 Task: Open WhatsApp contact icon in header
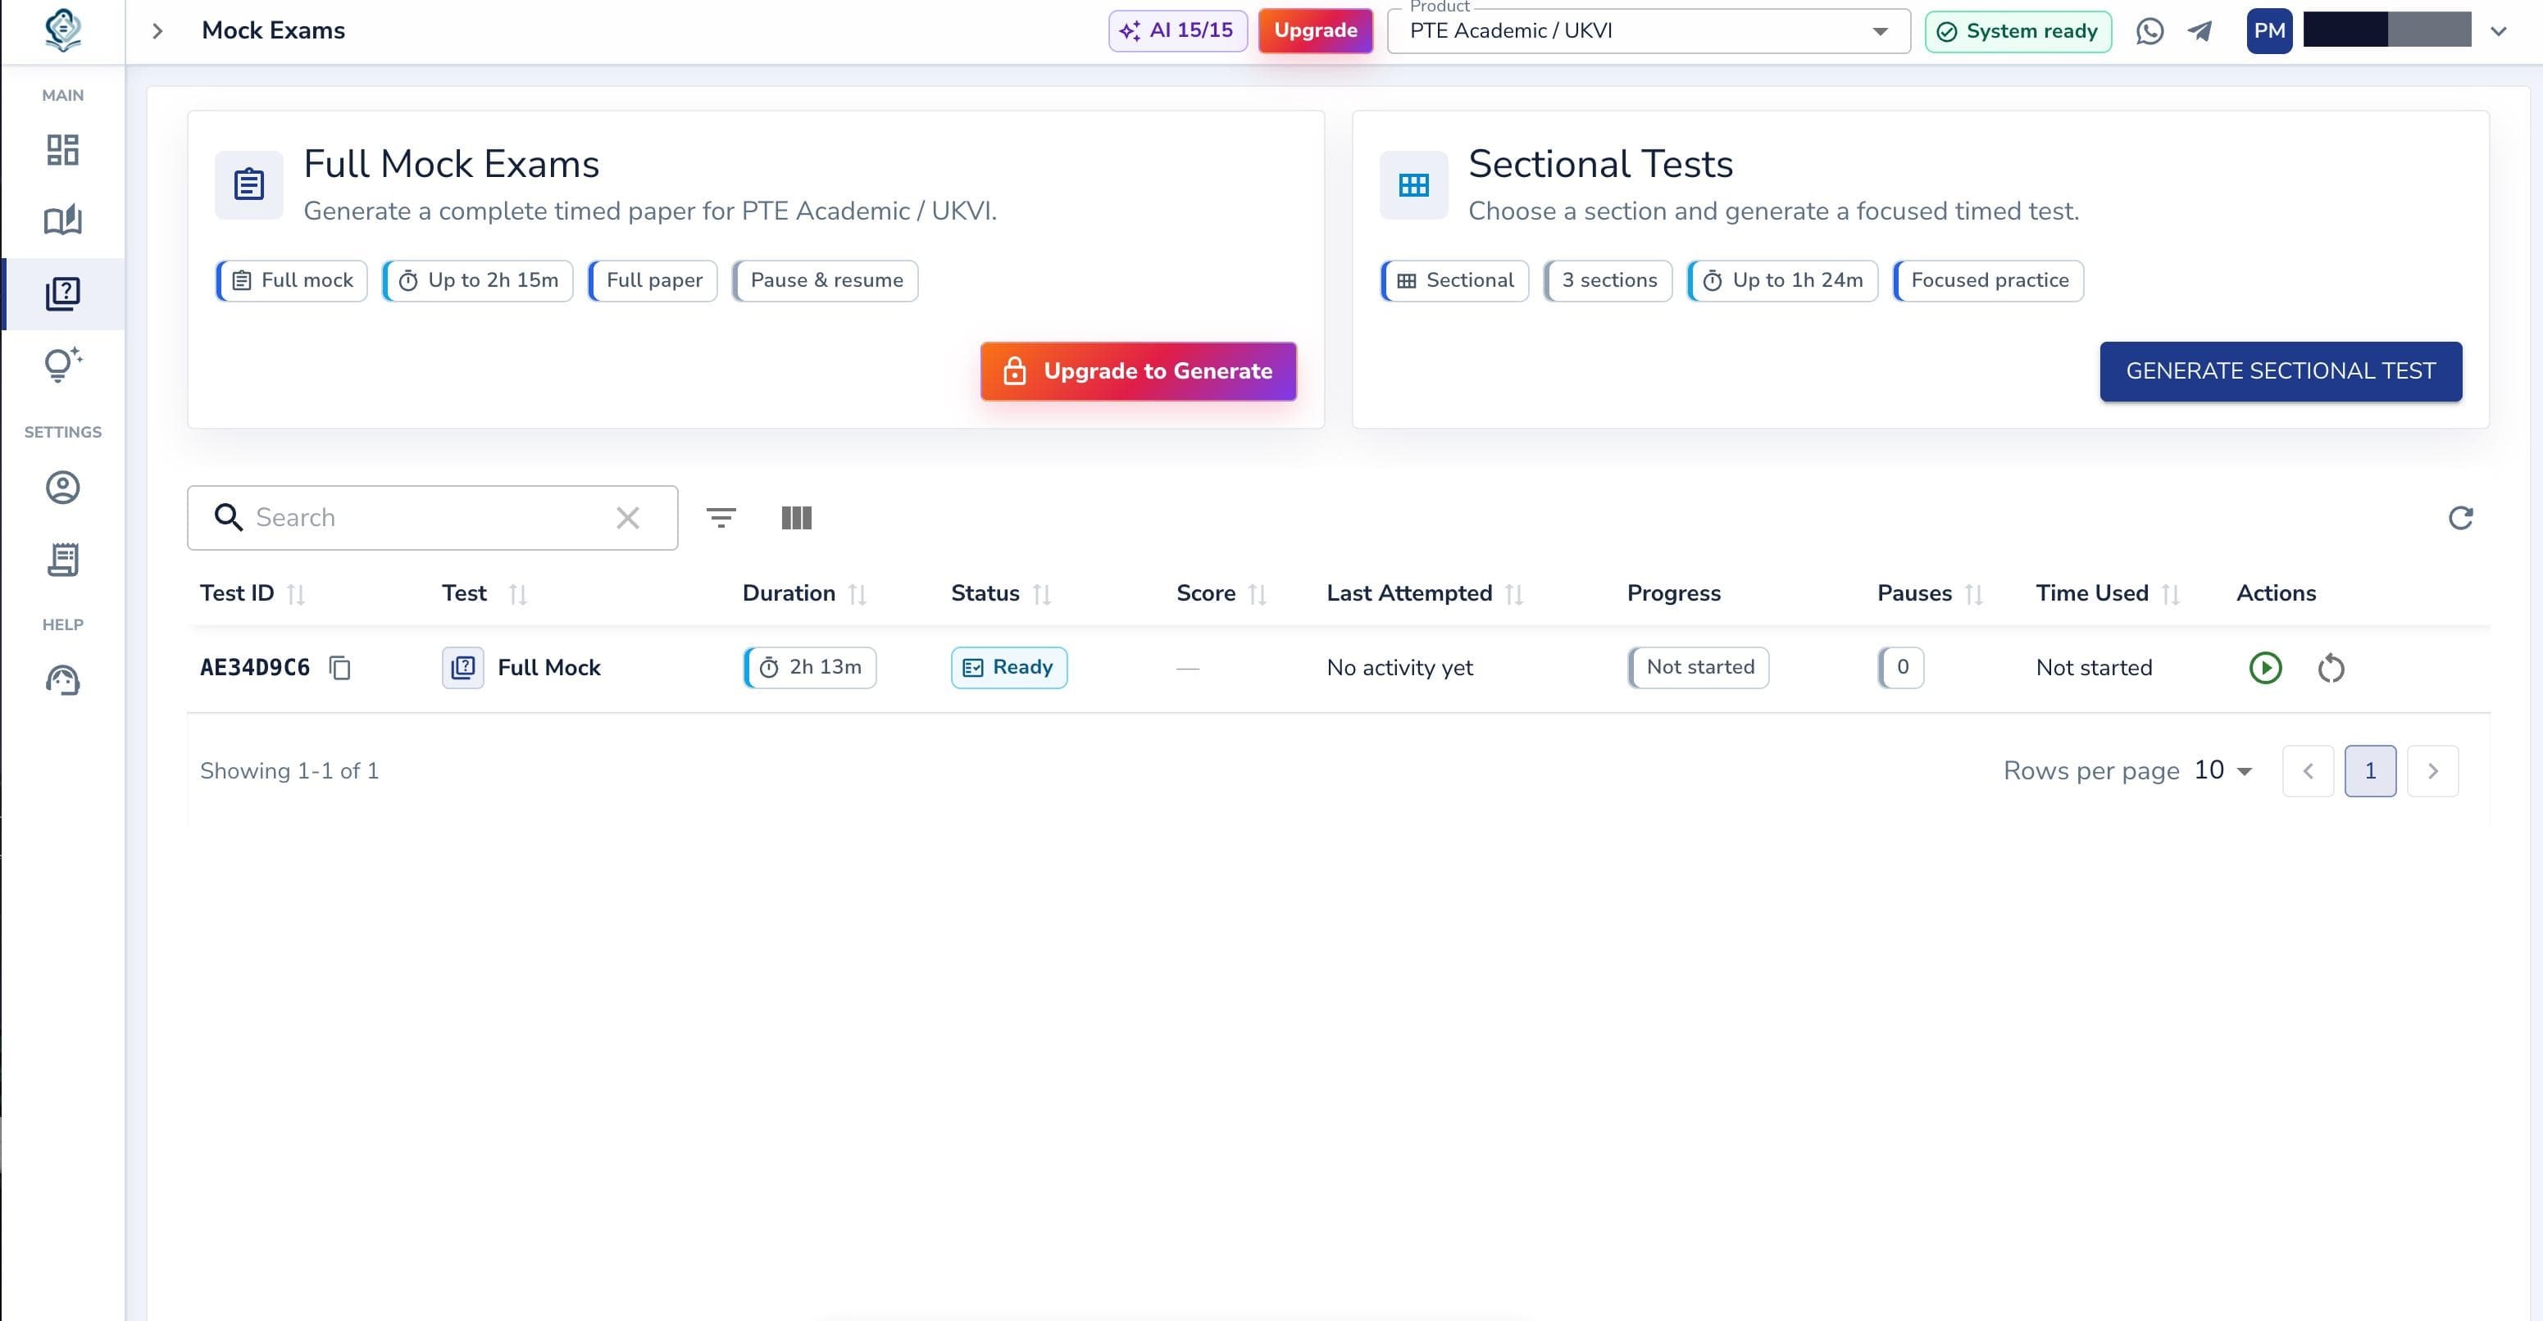point(2149,30)
